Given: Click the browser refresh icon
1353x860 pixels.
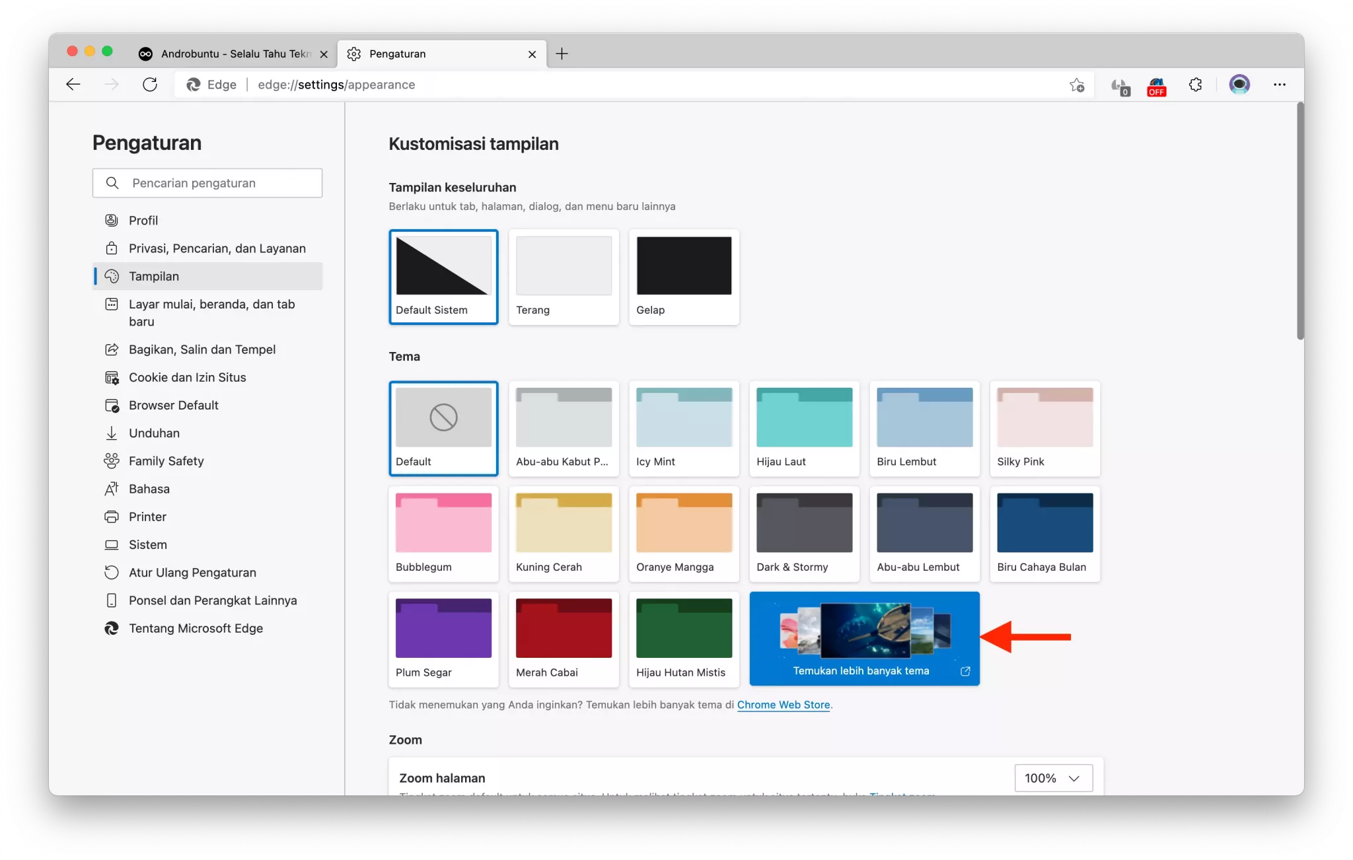Looking at the screenshot, I should point(150,85).
